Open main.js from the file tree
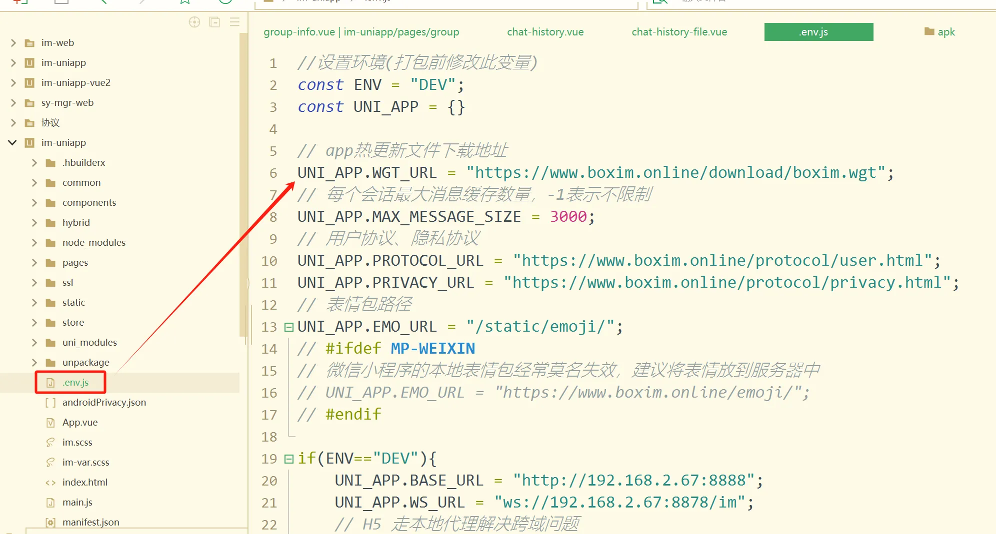Viewport: 996px width, 534px height. (77, 503)
